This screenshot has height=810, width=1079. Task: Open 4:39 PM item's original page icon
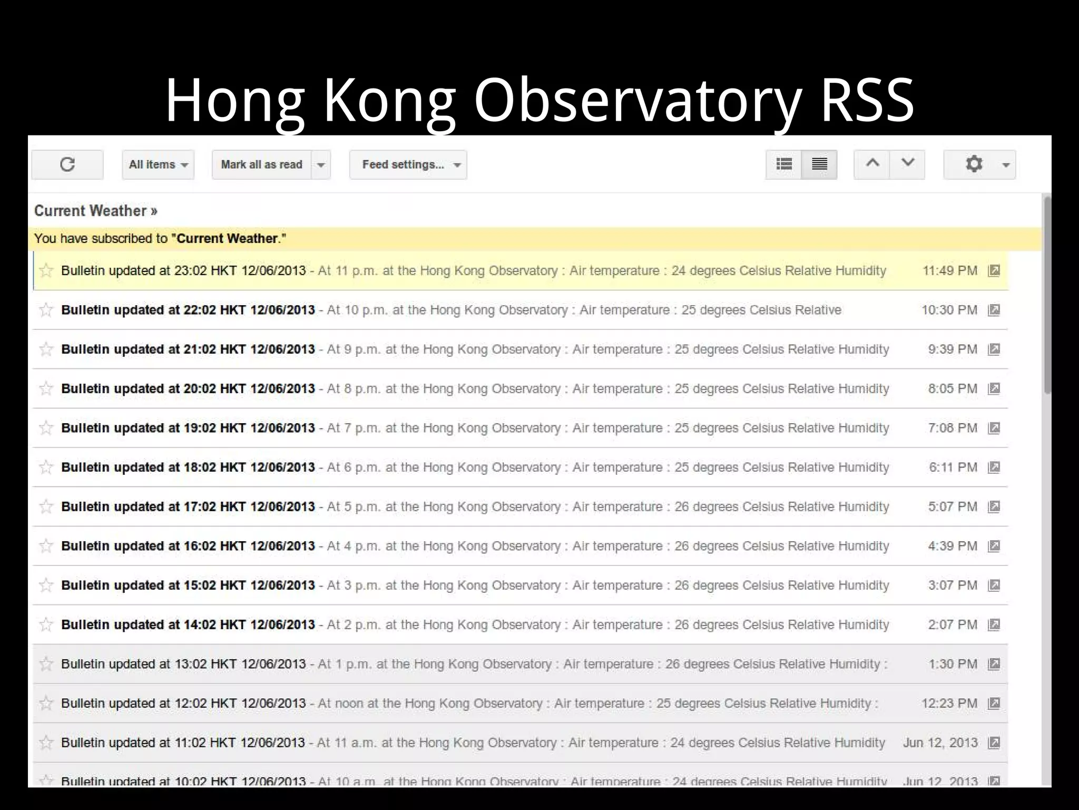(x=994, y=545)
